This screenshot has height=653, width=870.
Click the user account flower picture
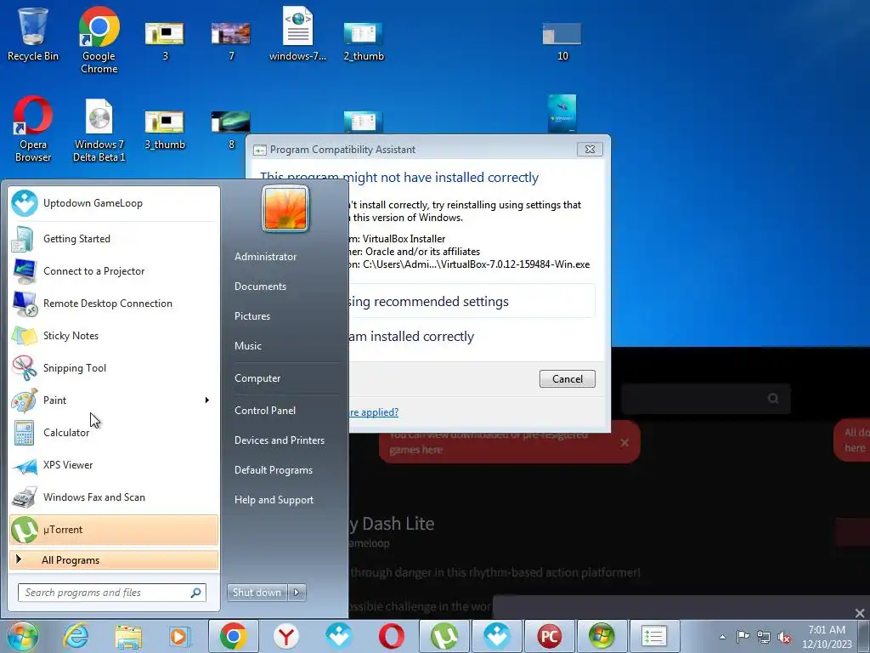pos(285,209)
